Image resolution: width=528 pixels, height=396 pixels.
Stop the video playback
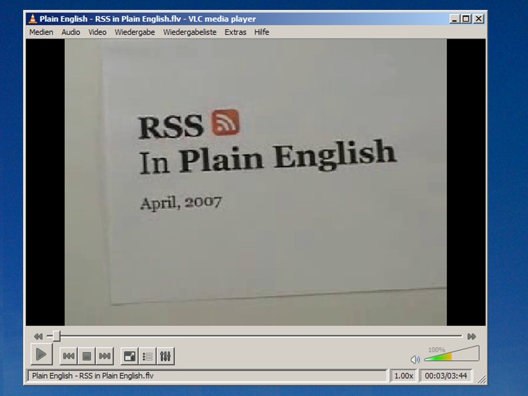(x=86, y=356)
